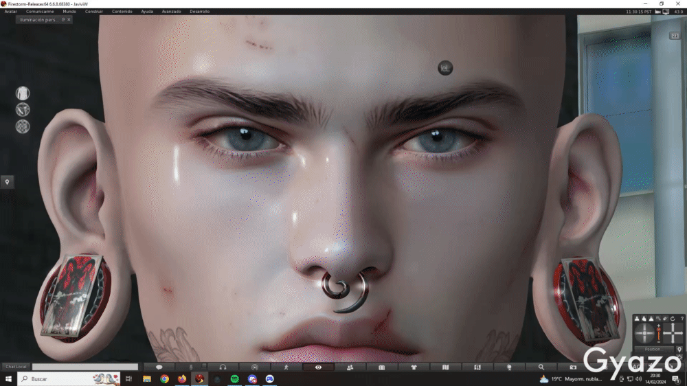
Task: Open chat via speech bubble toolbar icon
Action: (159, 367)
